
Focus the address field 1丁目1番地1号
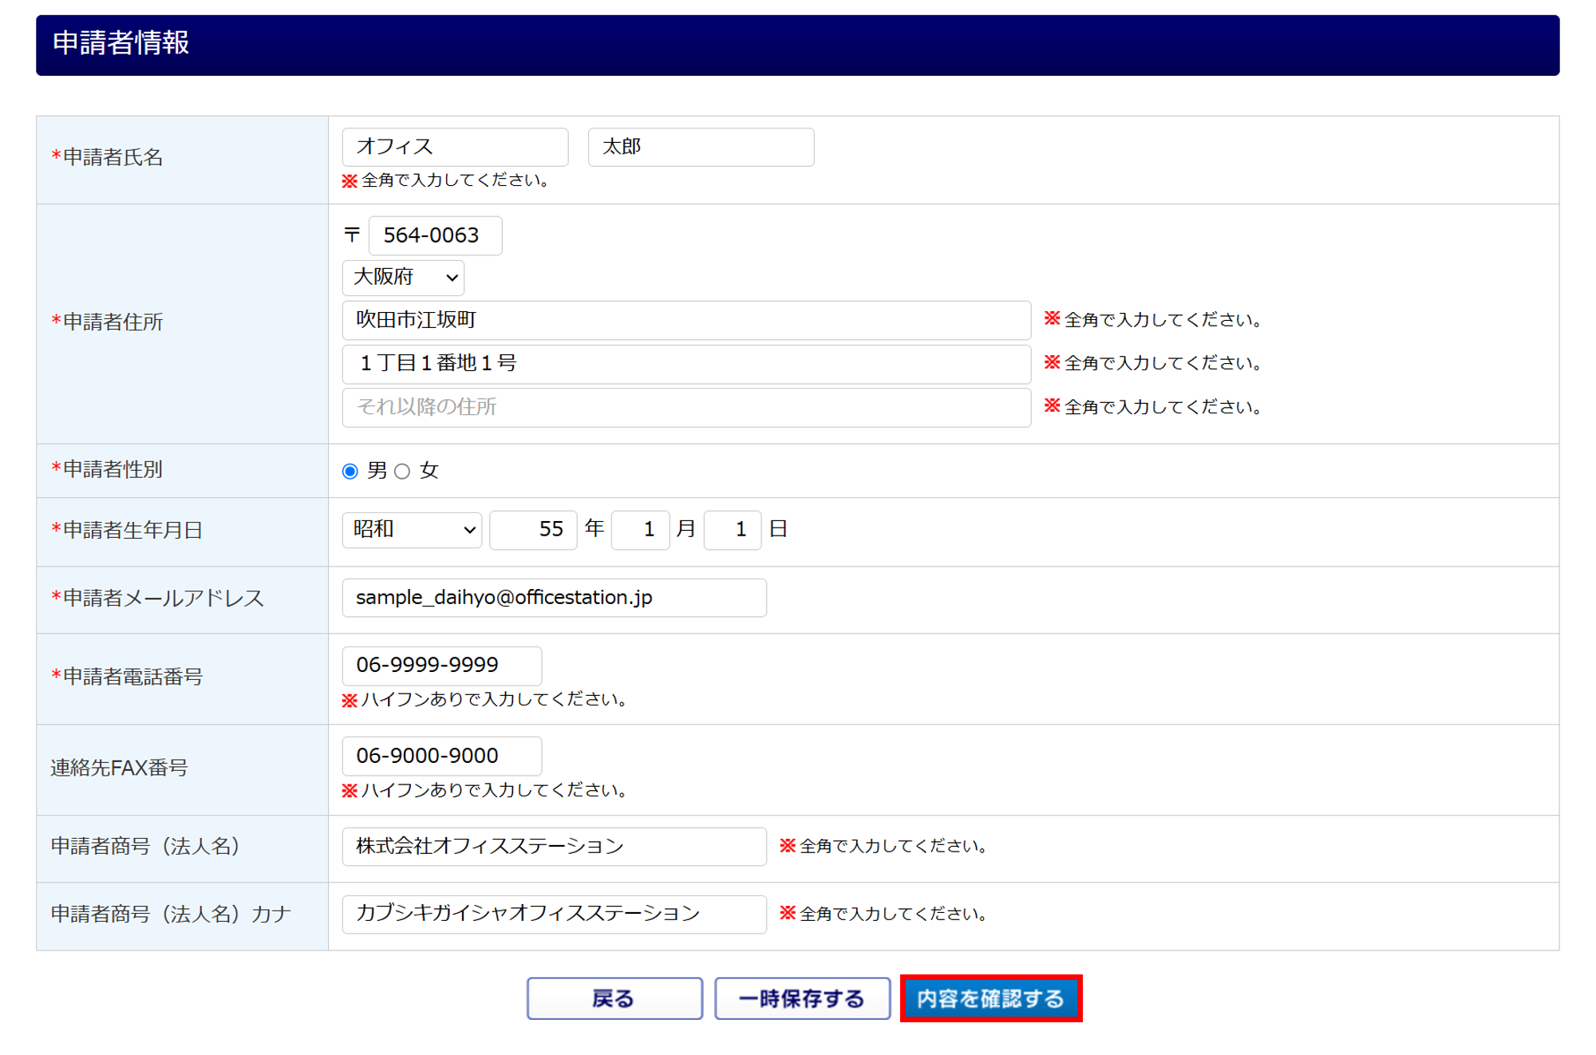pyautogui.click(x=686, y=364)
